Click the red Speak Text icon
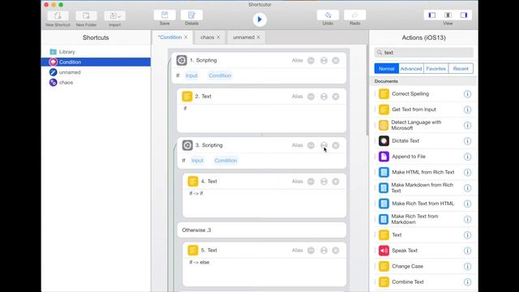Image resolution: width=519 pixels, height=292 pixels. (x=384, y=251)
